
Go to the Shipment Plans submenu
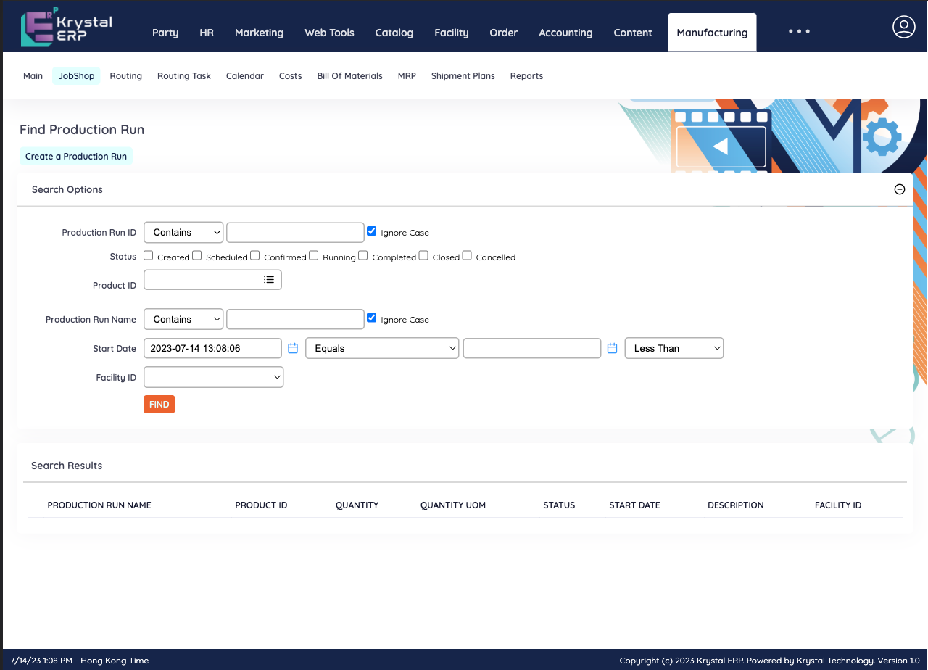pyautogui.click(x=463, y=76)
